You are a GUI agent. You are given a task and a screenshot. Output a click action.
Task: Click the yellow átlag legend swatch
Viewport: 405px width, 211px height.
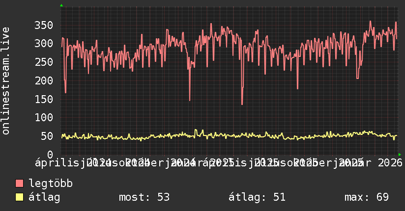(19, 197)
